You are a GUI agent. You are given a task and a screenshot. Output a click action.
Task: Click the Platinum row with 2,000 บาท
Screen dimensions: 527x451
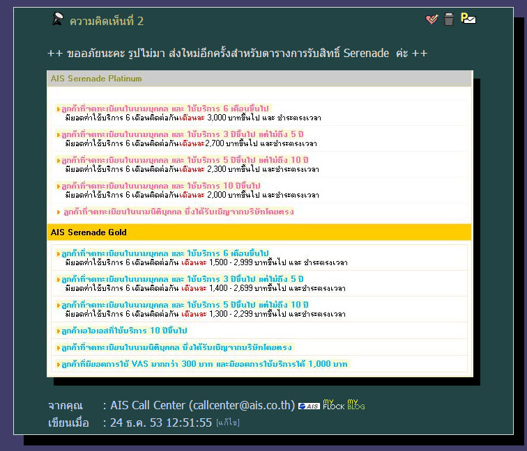[259, 191]
